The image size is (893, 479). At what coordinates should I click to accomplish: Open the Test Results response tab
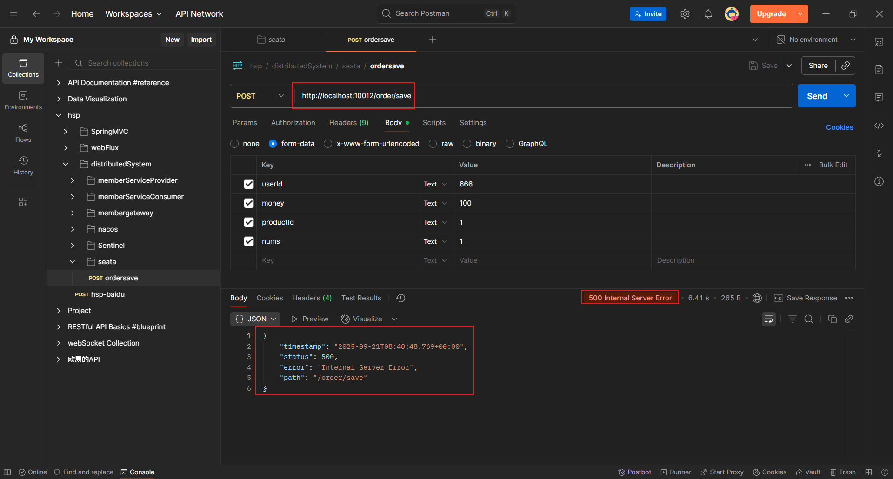point(361,298)
